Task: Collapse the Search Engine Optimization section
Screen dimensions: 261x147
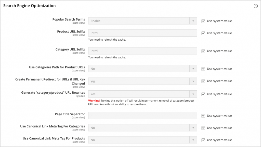Action: (256, 6)
